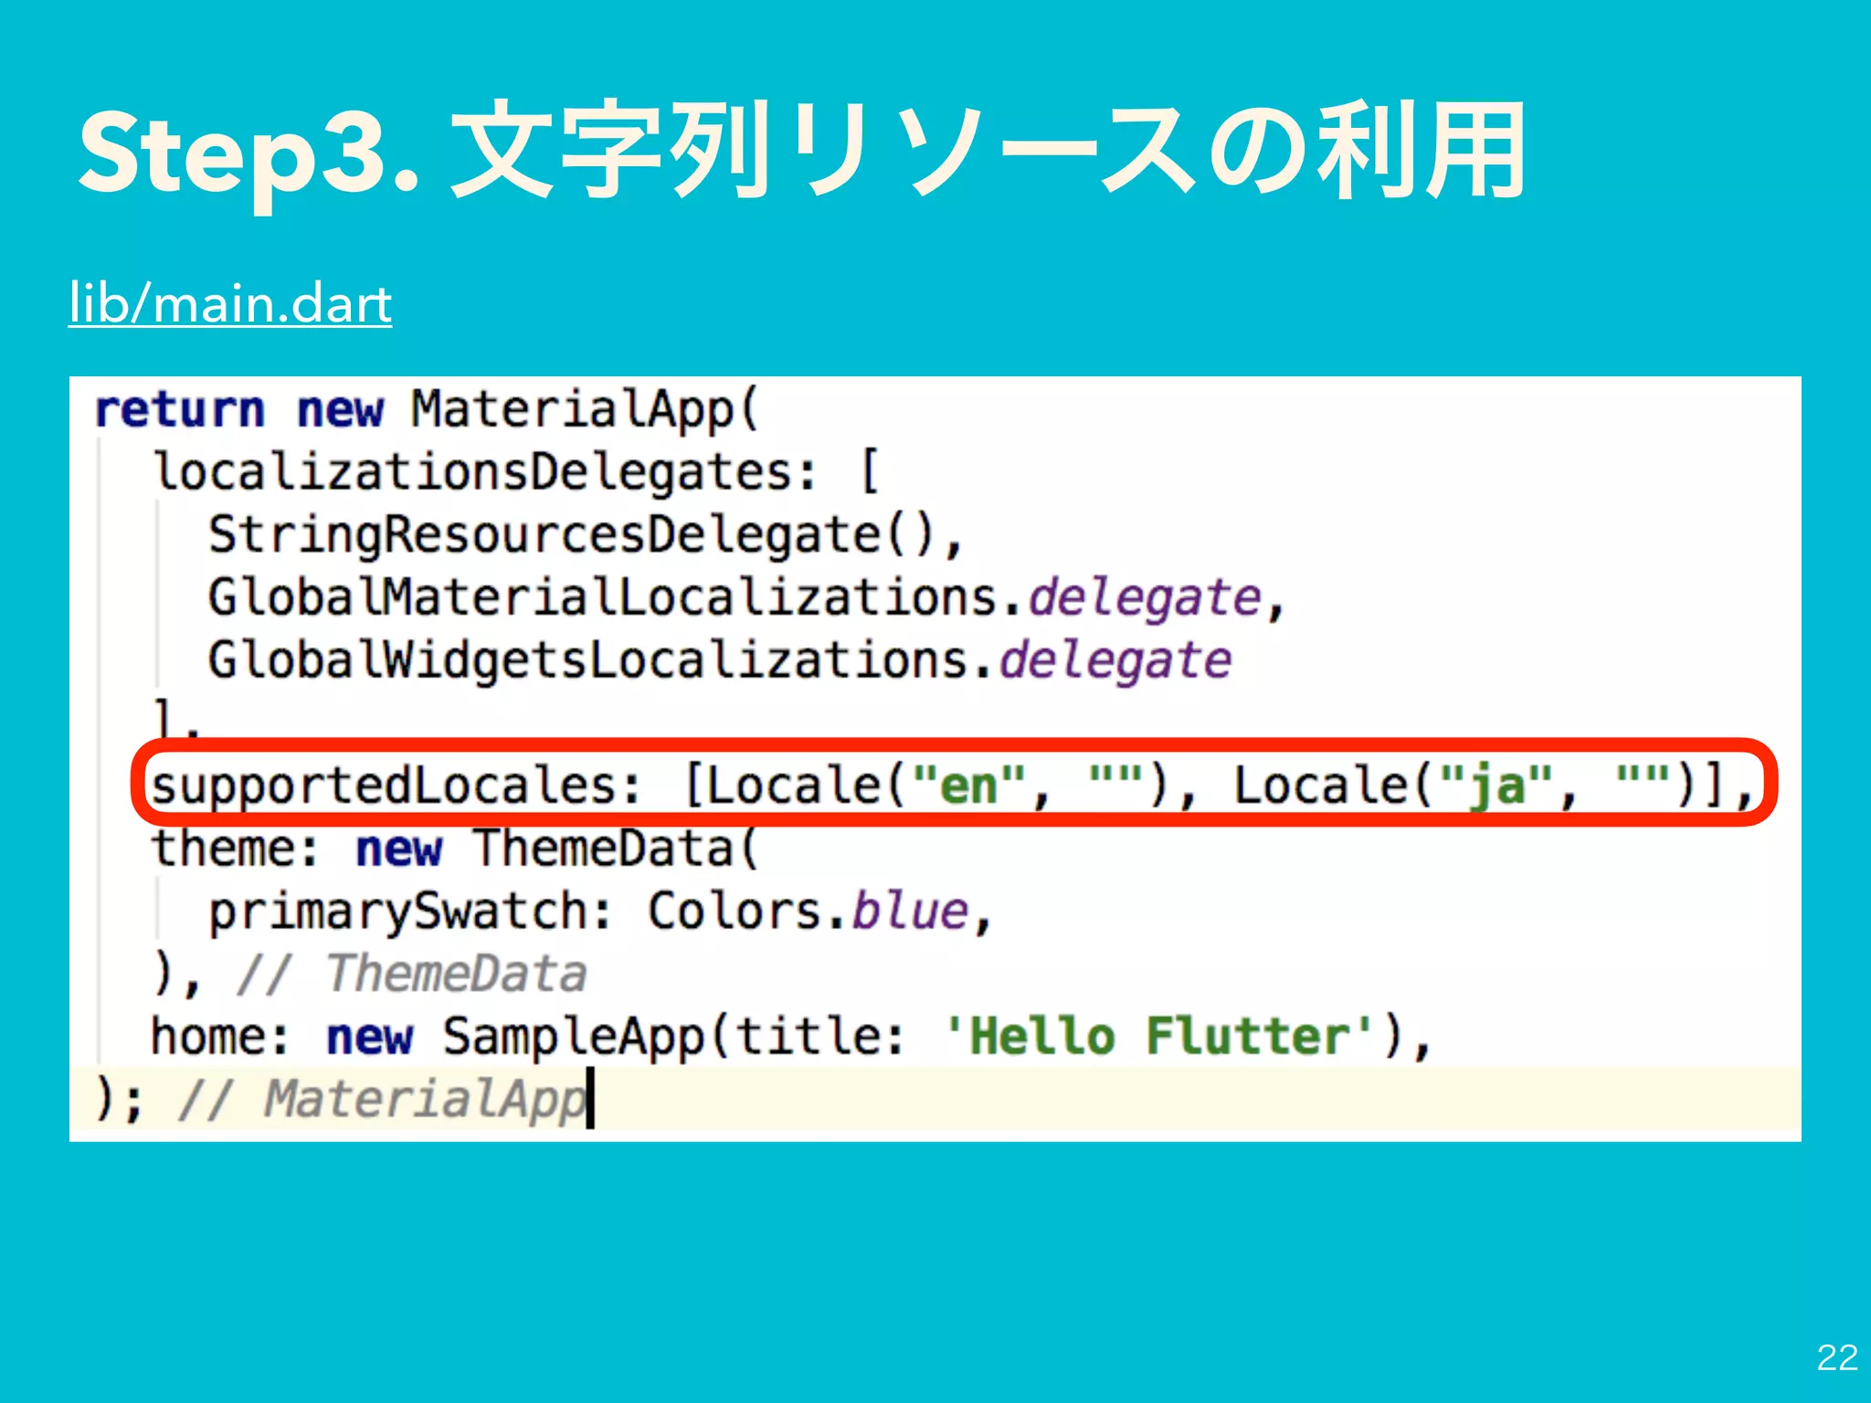Click the '// ThemeData' comment
Image resolution: width=1871 pixels, height=1403 pixels.
411,974
